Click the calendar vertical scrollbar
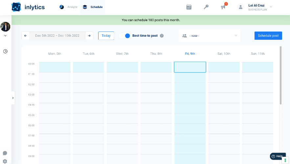Image resolution: width=290 pixels, height=164 pixels. click(x=280, y=75)
